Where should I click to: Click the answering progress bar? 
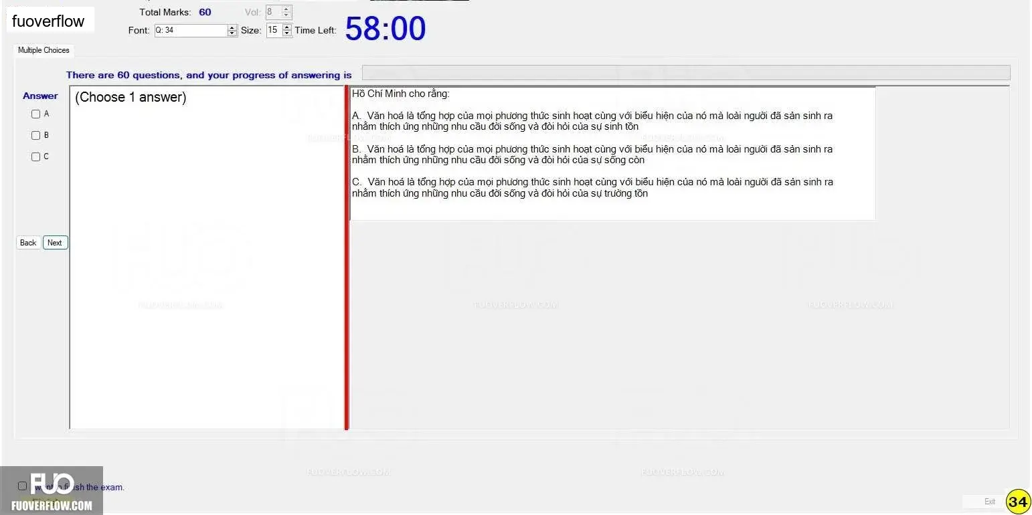[686, 73]
